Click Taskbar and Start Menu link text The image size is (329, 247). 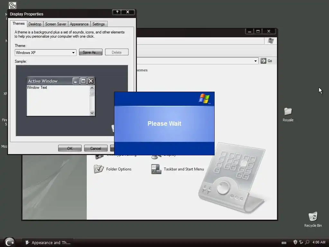[x=184, y=169]
